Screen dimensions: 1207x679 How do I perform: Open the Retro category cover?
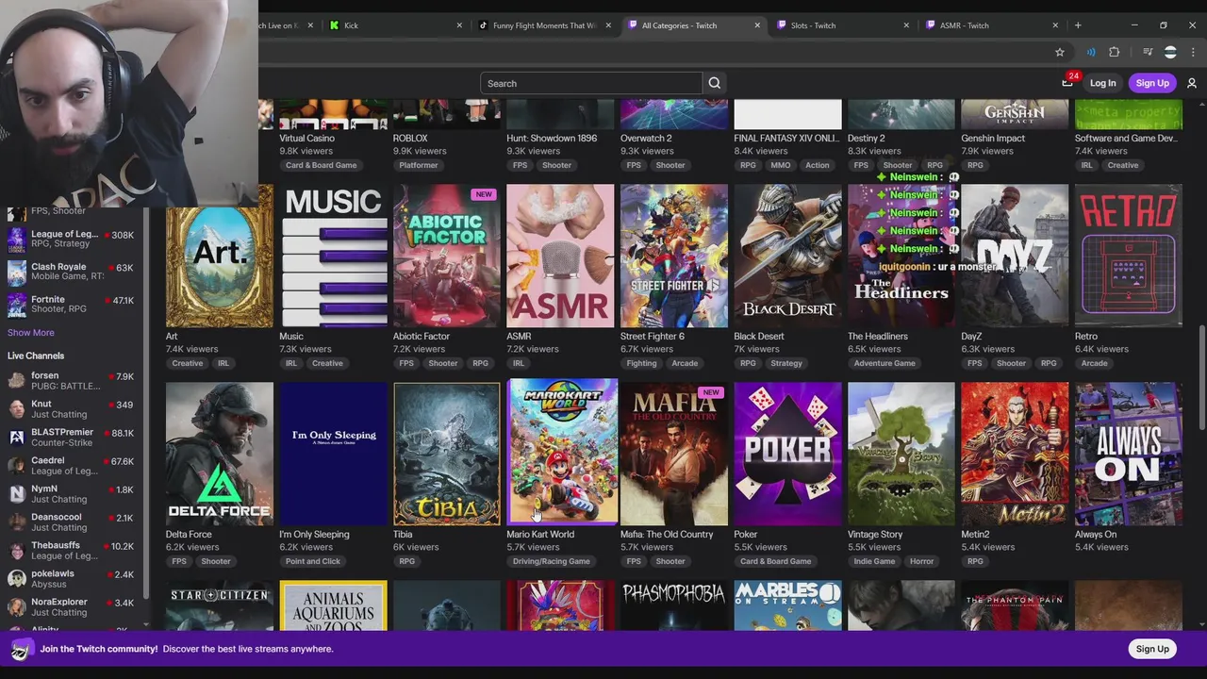pos(1128,256)
